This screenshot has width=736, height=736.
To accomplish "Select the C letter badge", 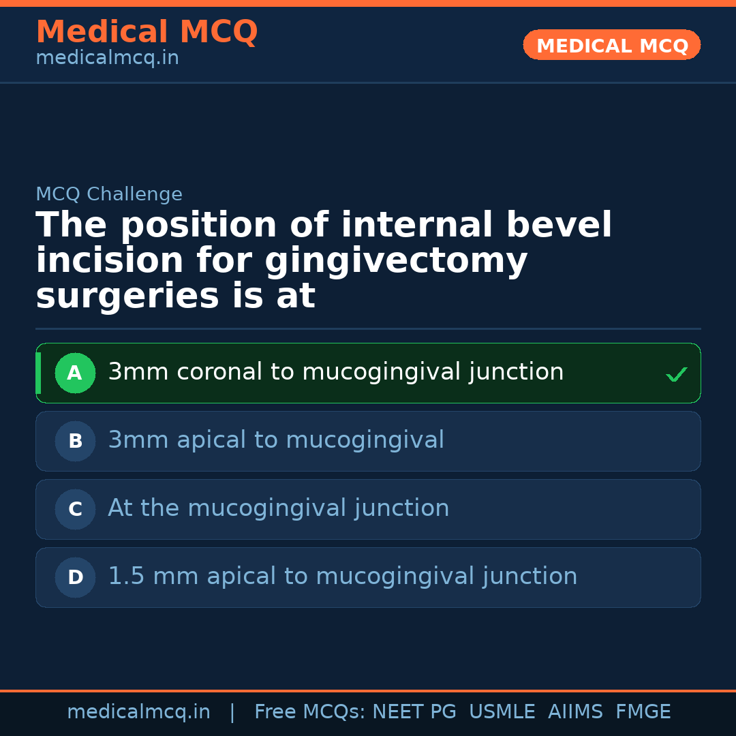I will coord(75,510).
